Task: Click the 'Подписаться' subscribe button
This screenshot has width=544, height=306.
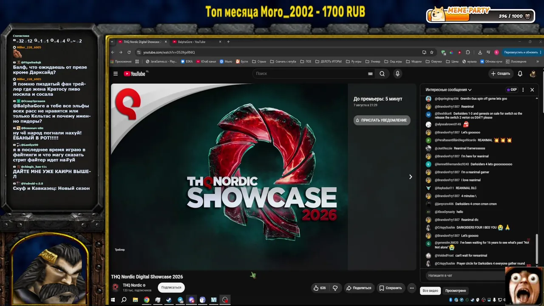Action: [x=171, y=287]
